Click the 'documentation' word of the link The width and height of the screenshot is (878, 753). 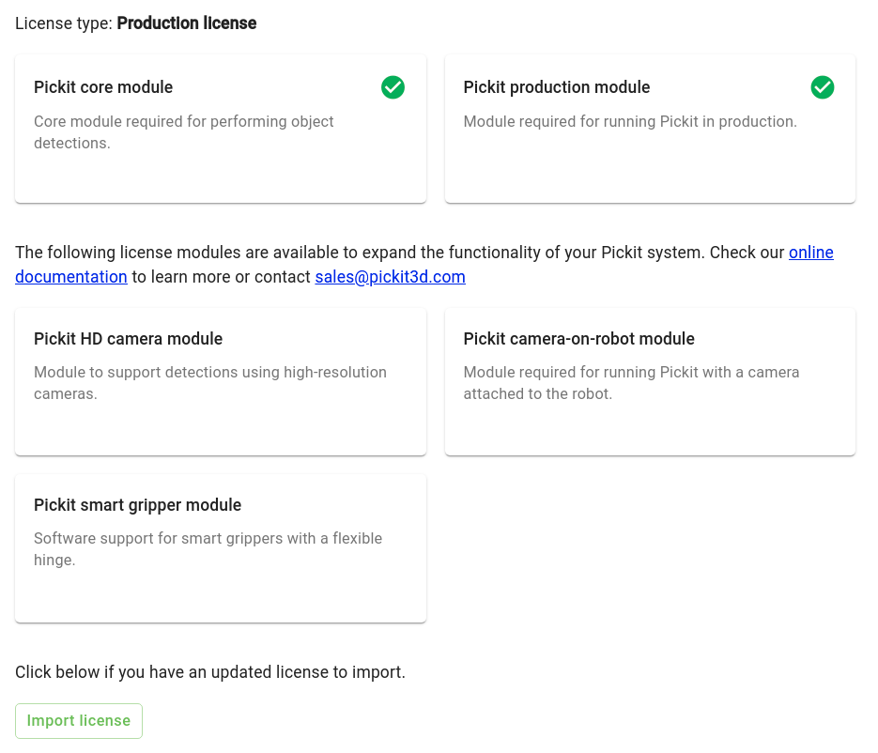[71, 277]
